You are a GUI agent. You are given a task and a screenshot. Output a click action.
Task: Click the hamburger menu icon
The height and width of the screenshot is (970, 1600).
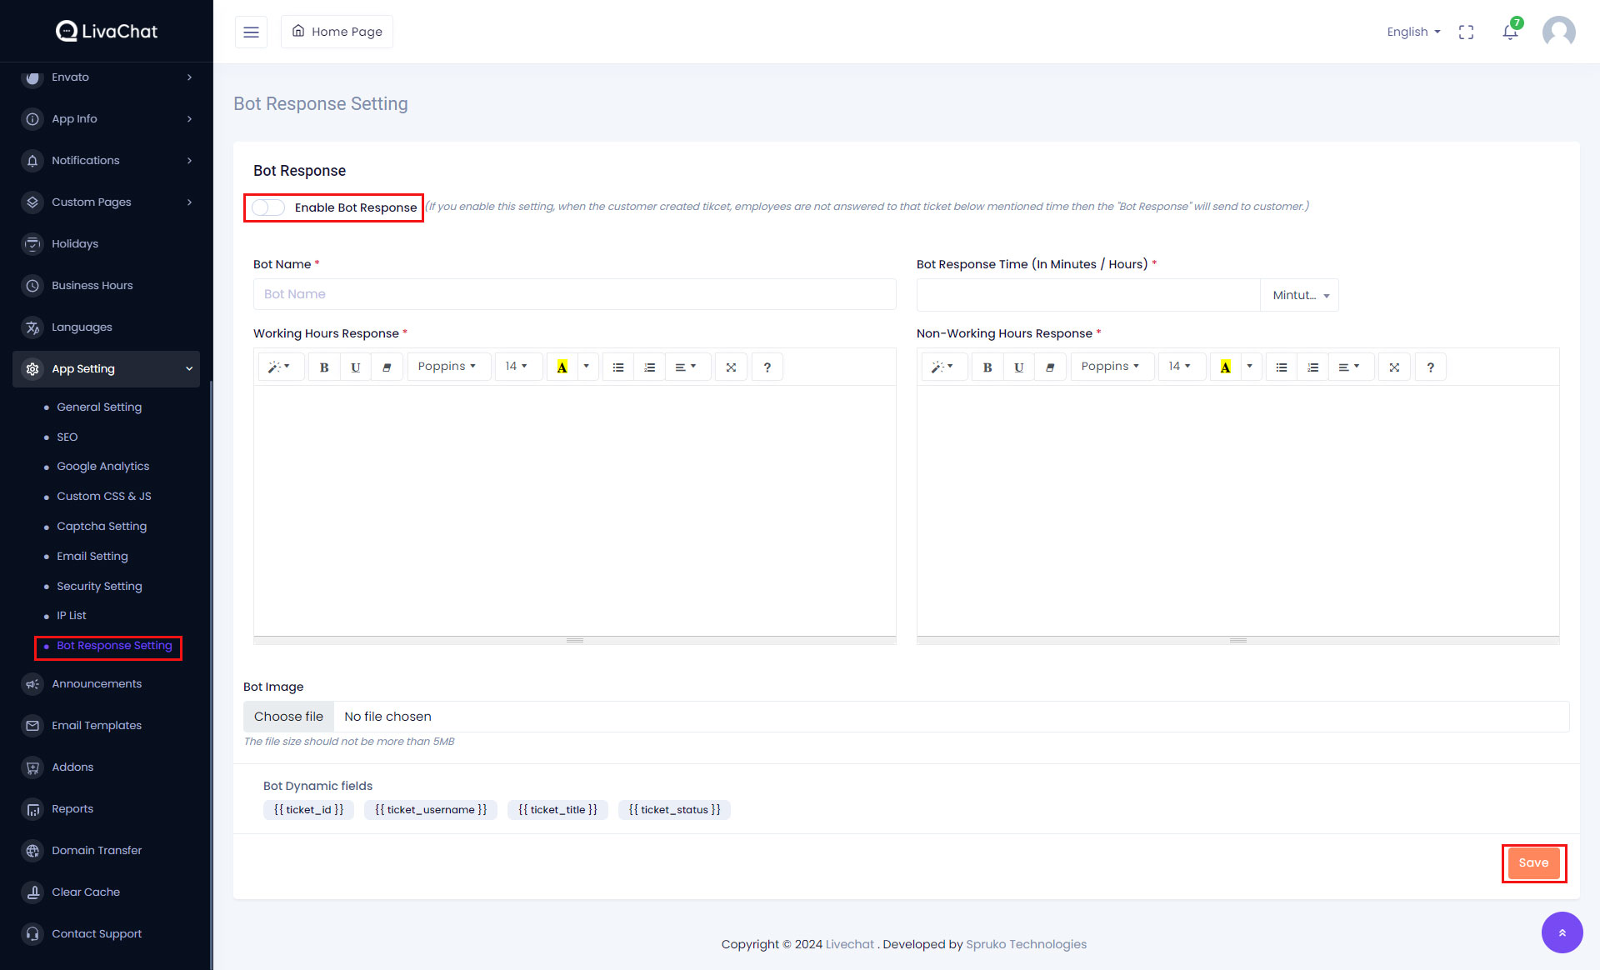pos(251,32)
